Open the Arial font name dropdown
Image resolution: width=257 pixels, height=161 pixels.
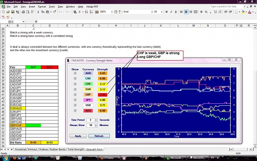pyautogui.click(x=152, y=12)
